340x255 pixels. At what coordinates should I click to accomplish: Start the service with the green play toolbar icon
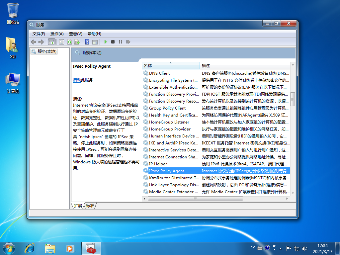point(106,42)
